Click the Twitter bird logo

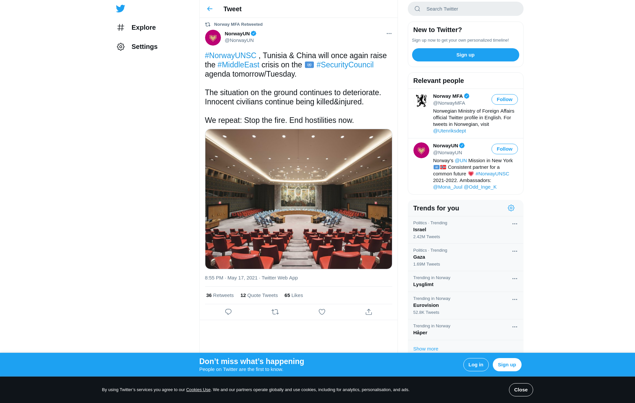120,9
